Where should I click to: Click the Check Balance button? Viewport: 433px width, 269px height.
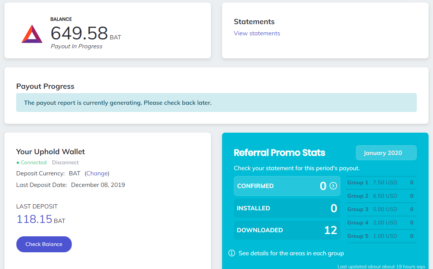pos(44,244)
